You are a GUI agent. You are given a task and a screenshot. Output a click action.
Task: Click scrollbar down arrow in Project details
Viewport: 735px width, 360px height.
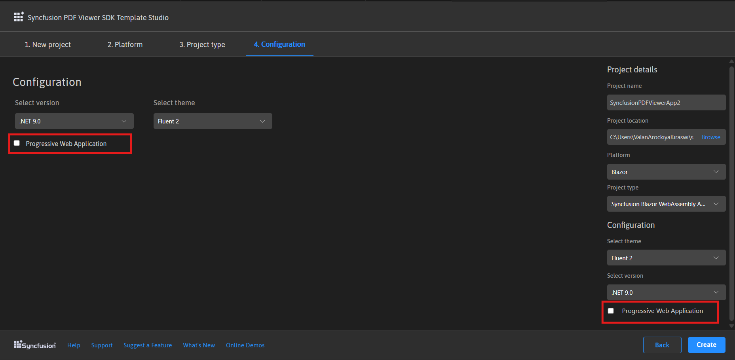(731, 326)
